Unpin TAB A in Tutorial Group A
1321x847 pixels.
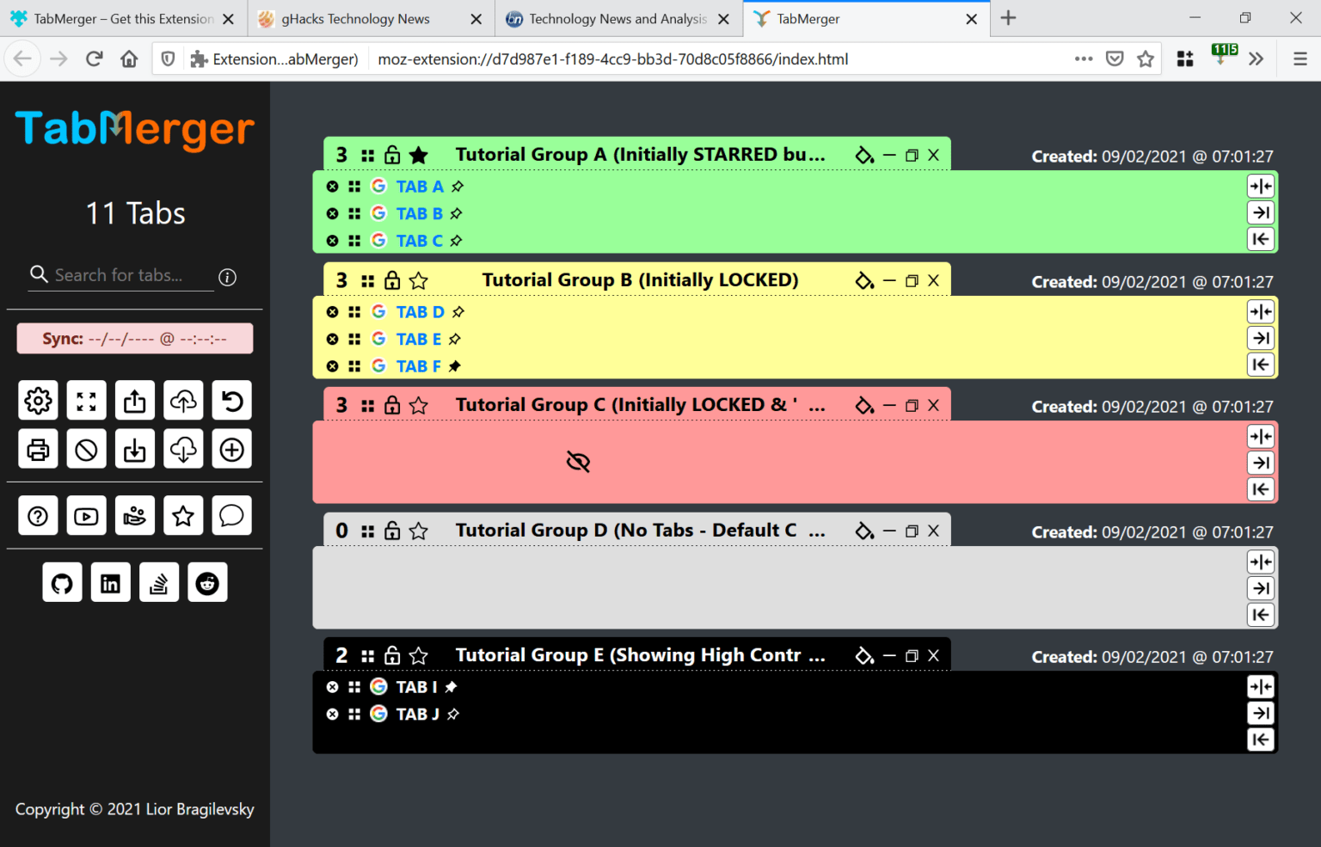click(x=457, y=186)
